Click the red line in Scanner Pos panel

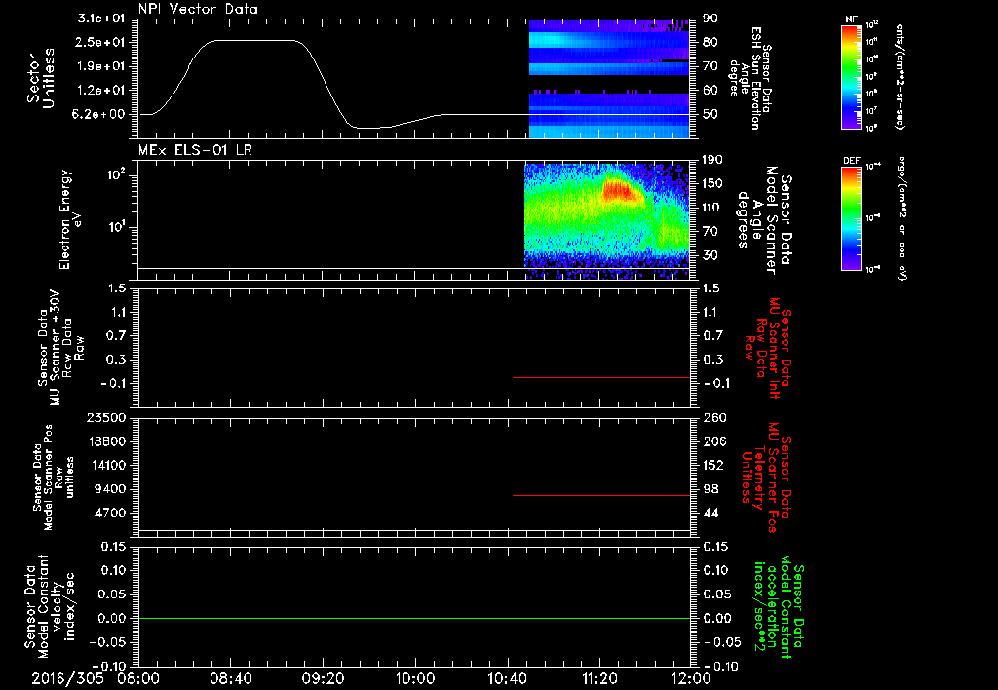[600, 495]
